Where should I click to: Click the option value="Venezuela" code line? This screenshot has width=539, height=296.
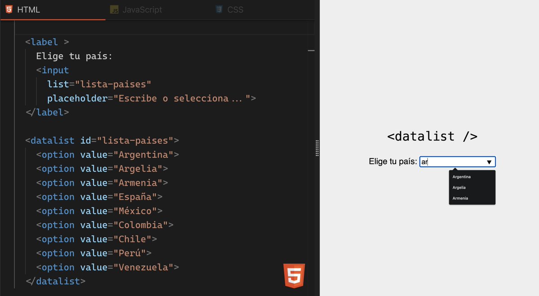(107, 267)
